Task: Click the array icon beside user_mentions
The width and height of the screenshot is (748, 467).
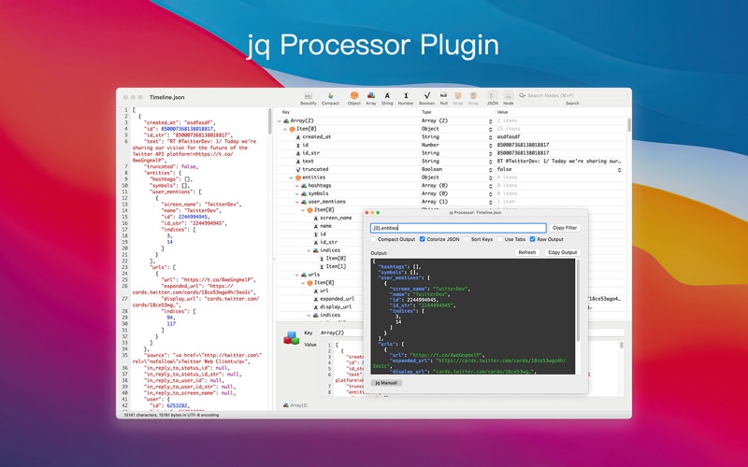Action: (304, 202)
